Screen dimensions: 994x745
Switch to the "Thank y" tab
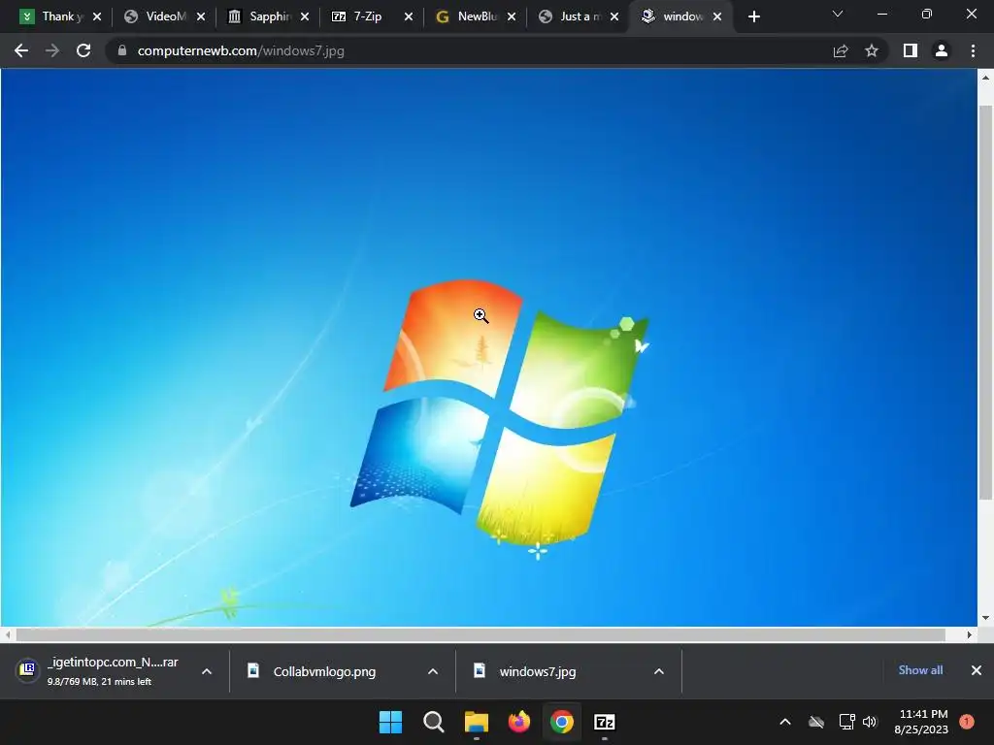[52, 17]
